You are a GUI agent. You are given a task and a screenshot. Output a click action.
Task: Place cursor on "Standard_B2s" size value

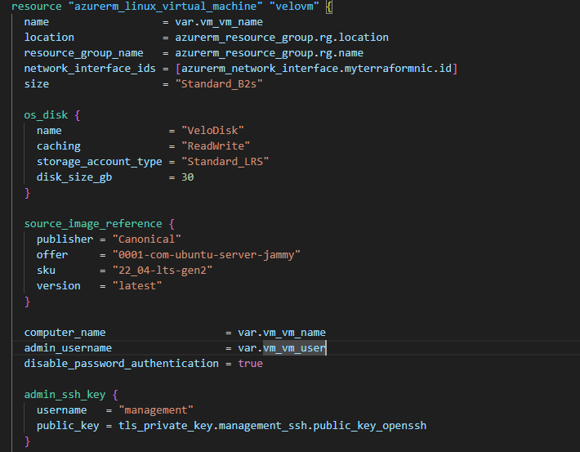click(219, 84)
